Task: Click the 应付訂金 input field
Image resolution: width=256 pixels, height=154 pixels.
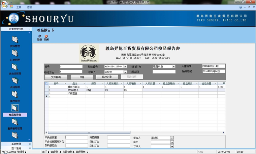Action: click(x=119, y=146)
